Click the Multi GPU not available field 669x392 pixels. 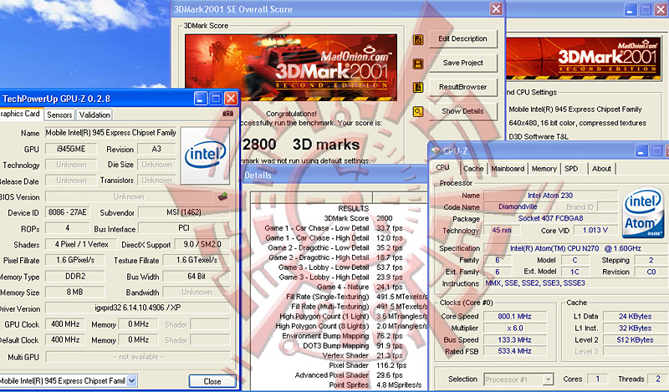(x=138, y=357)
